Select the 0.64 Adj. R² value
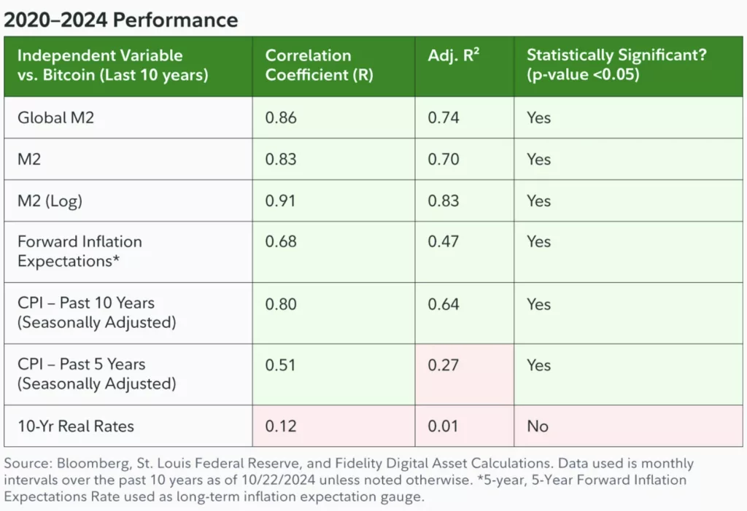The image size is (747, 511). click(444, 303)
